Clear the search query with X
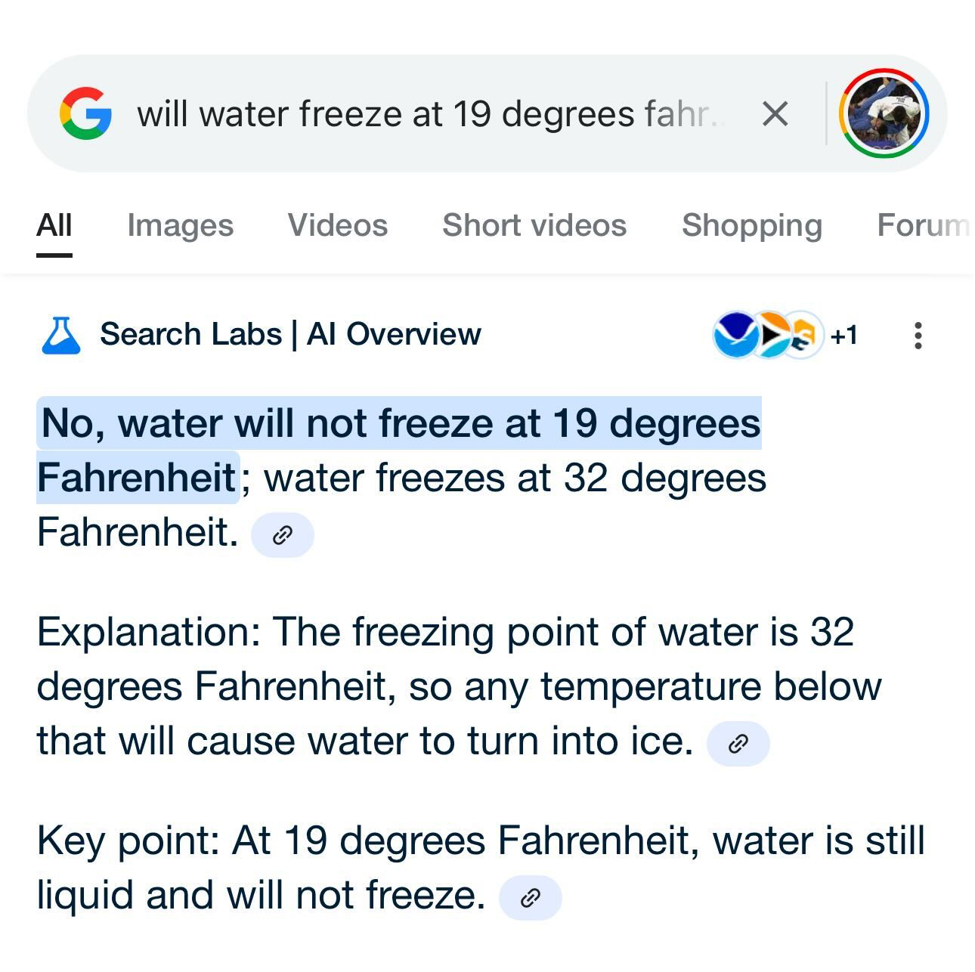 775,114
